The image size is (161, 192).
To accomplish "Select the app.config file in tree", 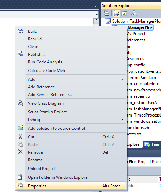I will (x=136, y=65).
